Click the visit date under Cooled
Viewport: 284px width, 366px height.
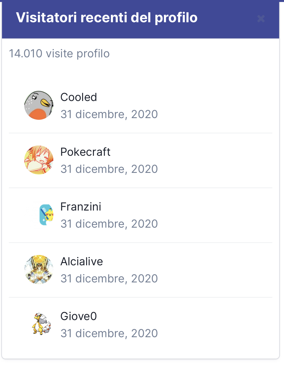(x=109, y=114)
